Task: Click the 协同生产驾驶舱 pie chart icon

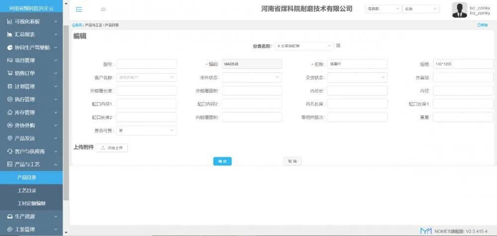Action: pos(9,48)
